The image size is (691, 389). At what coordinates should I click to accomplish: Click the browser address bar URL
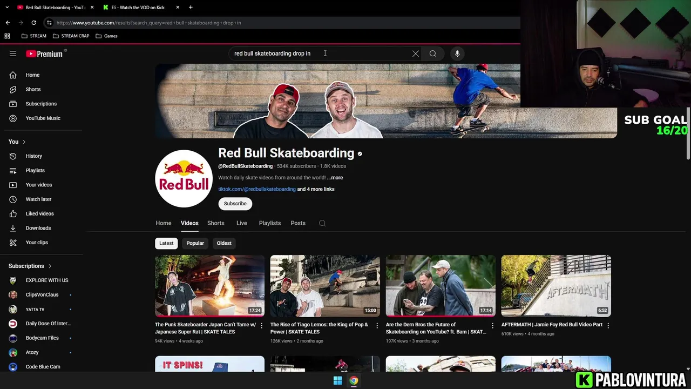pos(148,23)
